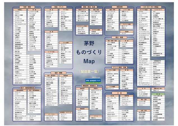This screenshot has height=126, width=178.
Task: Select 五味電子 in the 実装 column
Action: [x=127, y=76]
